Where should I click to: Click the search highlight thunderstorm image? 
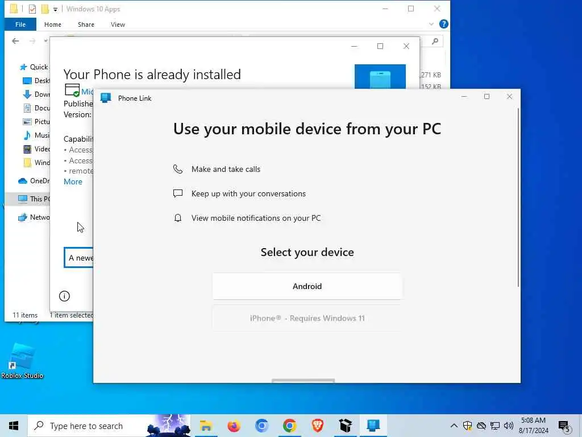click(169, 426)
